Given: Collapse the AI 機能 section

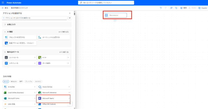Looking at the screenshot, I should pyautogui.click(x=5, y=32).
